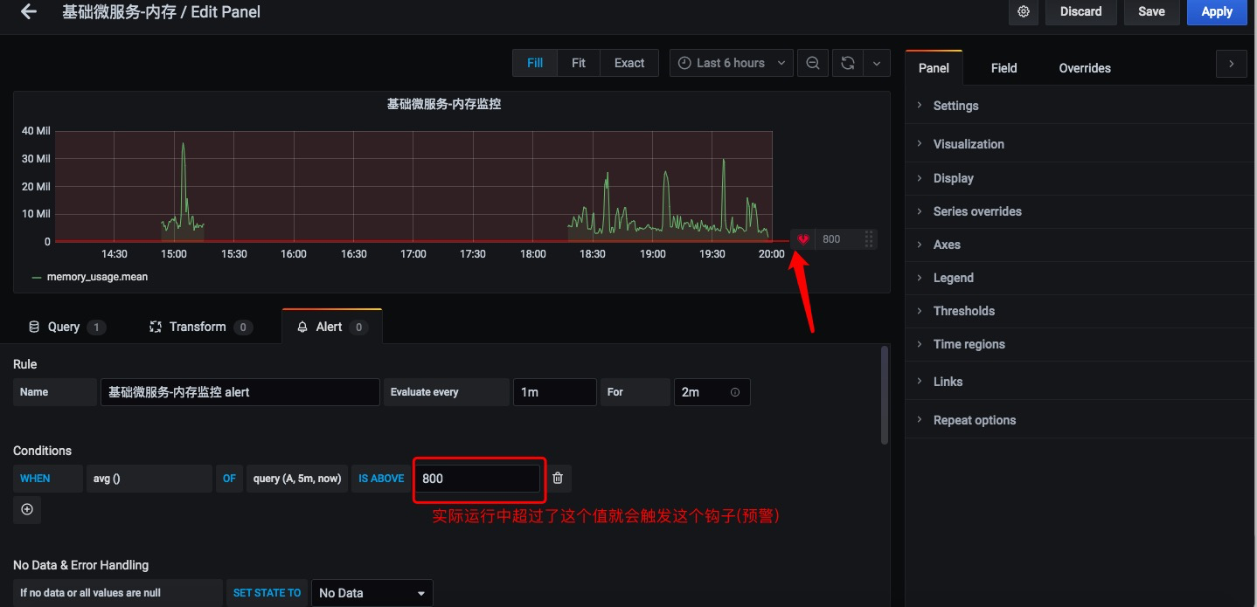
Task: Click the clock icon in the time picker
Action: [683, 62]
